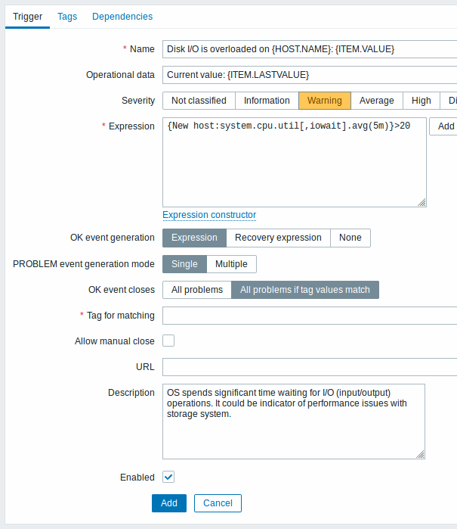Cancel the trigger creation
The image size is (457, 529).
tap(218, 503)
